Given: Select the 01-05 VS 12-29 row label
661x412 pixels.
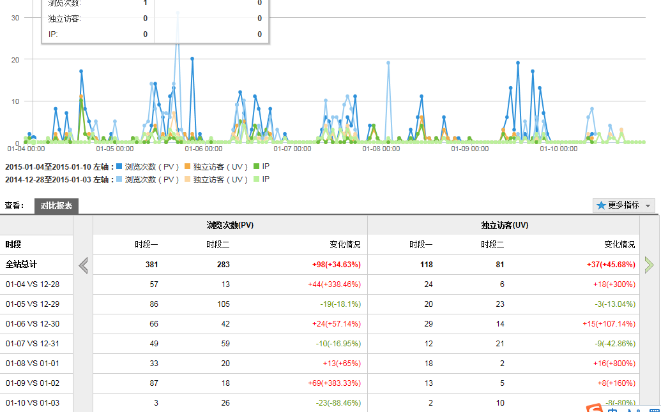Looking at the screenshot, I should (33, 304).
